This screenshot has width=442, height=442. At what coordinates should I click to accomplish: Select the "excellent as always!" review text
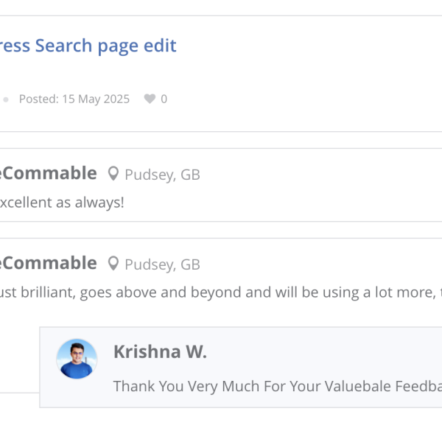point(62,202)
